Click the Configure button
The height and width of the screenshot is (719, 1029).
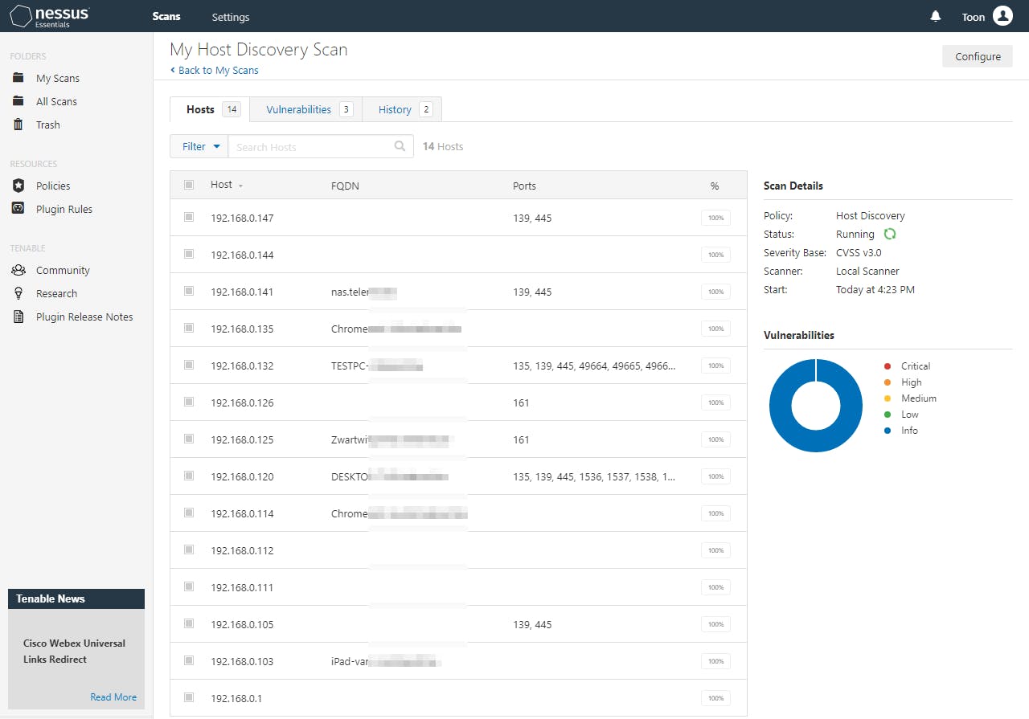click(977, 56)
